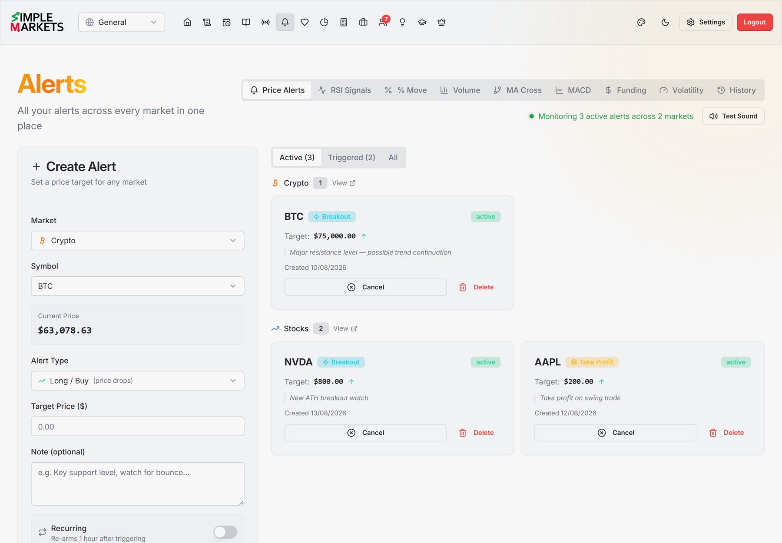
Task: Click the "Monitoring 3 active alerts" status text
Action: click(x=616, y=116)
